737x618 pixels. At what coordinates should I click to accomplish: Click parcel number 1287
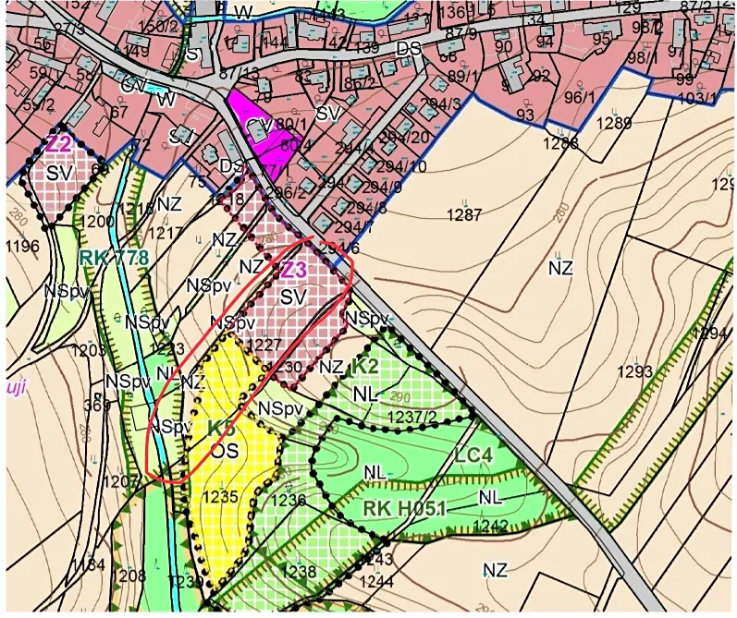pyautogui.click(x=464, y=215)
